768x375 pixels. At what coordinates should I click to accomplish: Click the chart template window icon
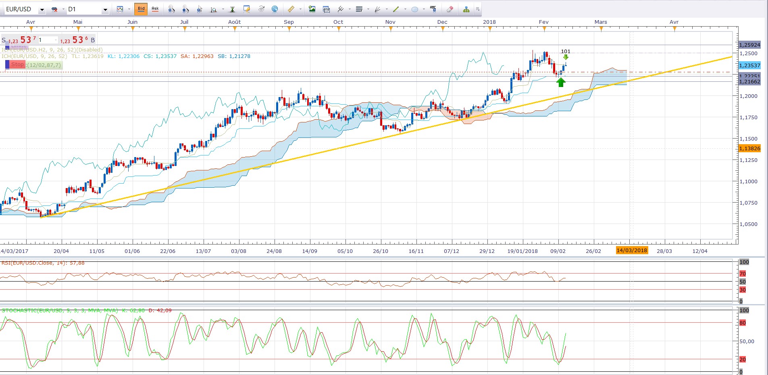pos(326,9)
